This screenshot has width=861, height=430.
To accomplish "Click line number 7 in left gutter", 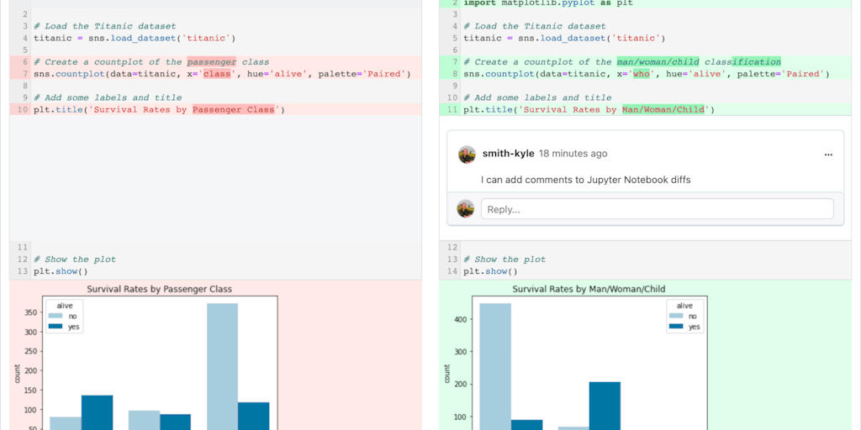I will [25, 74].
